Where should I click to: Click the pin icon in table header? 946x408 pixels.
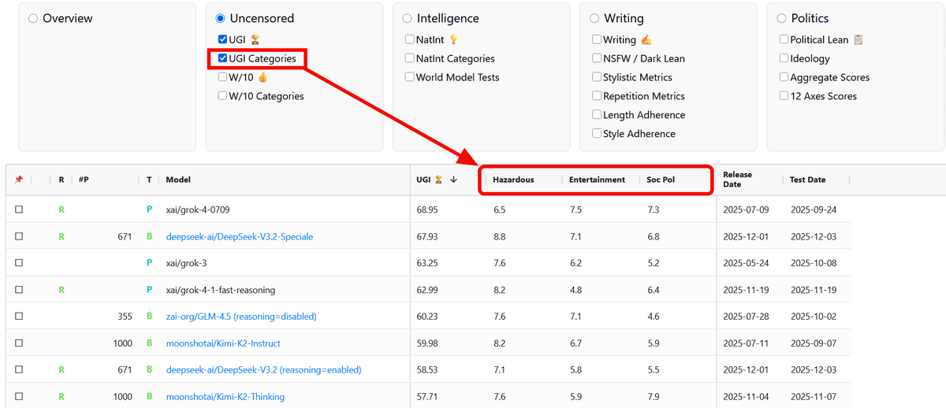click(19, 180)
